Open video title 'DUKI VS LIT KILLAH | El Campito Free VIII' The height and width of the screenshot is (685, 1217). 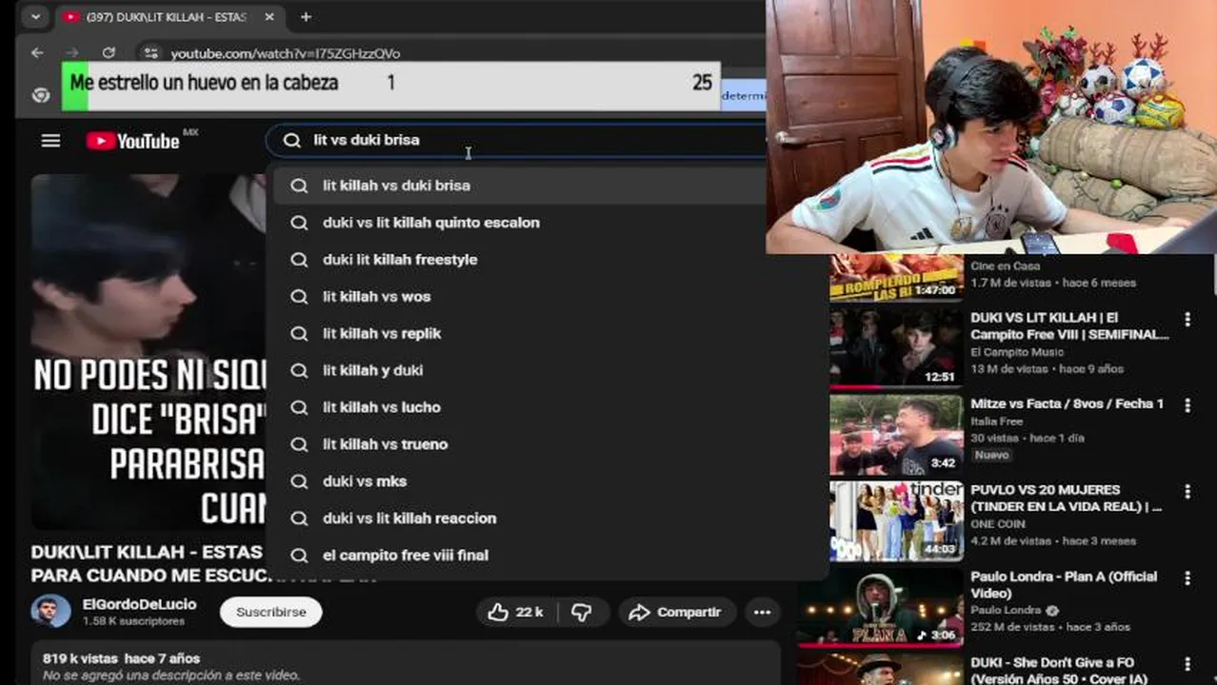(1069, 326)
